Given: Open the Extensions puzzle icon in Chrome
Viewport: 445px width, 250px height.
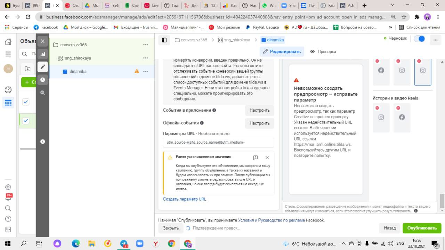Looking at the screenshot, I should click(417, 17).
